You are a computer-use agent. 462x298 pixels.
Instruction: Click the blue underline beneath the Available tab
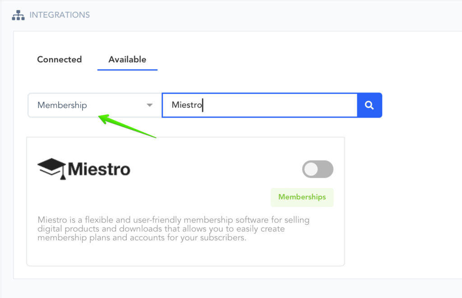click(127, 70)
